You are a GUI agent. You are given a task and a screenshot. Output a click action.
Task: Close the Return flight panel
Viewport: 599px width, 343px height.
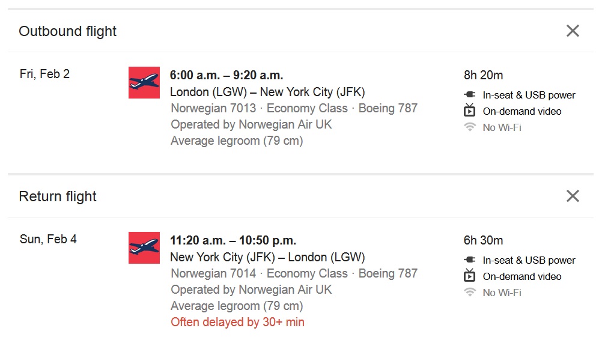[573, 196]
